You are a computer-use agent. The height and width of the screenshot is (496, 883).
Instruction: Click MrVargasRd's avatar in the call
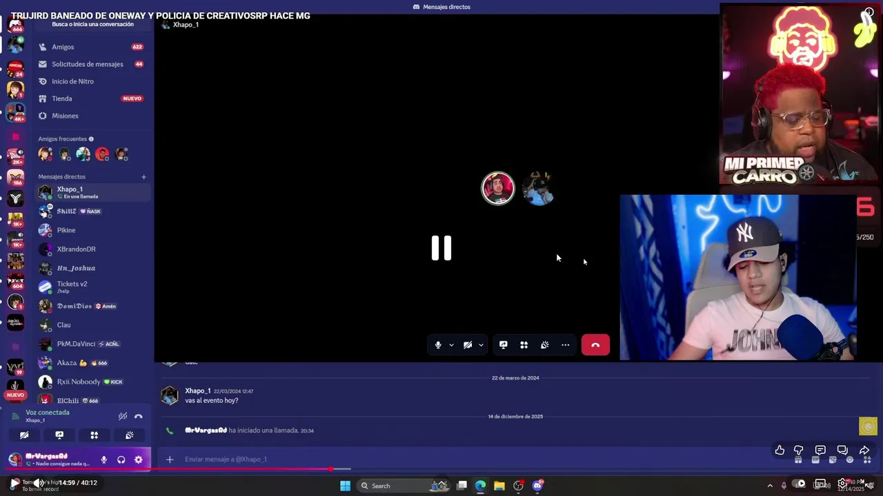point(498,188)
